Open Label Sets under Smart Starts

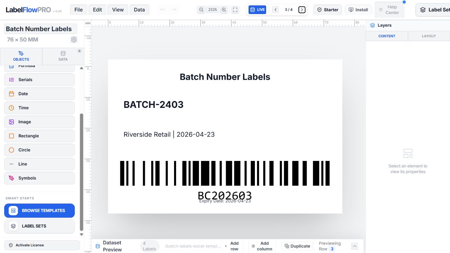click(x=39, y=226)
